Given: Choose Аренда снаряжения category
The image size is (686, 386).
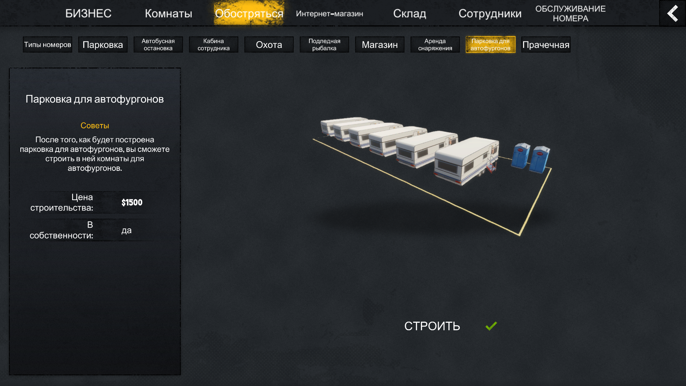Looking at the screenshot, I should point(435,45).
